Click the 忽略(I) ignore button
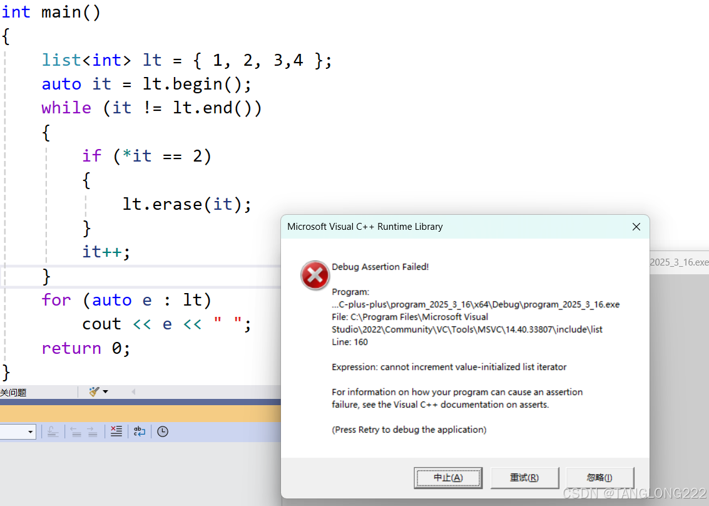The width and height of the screenshot is (709, 506). point(599,478)
